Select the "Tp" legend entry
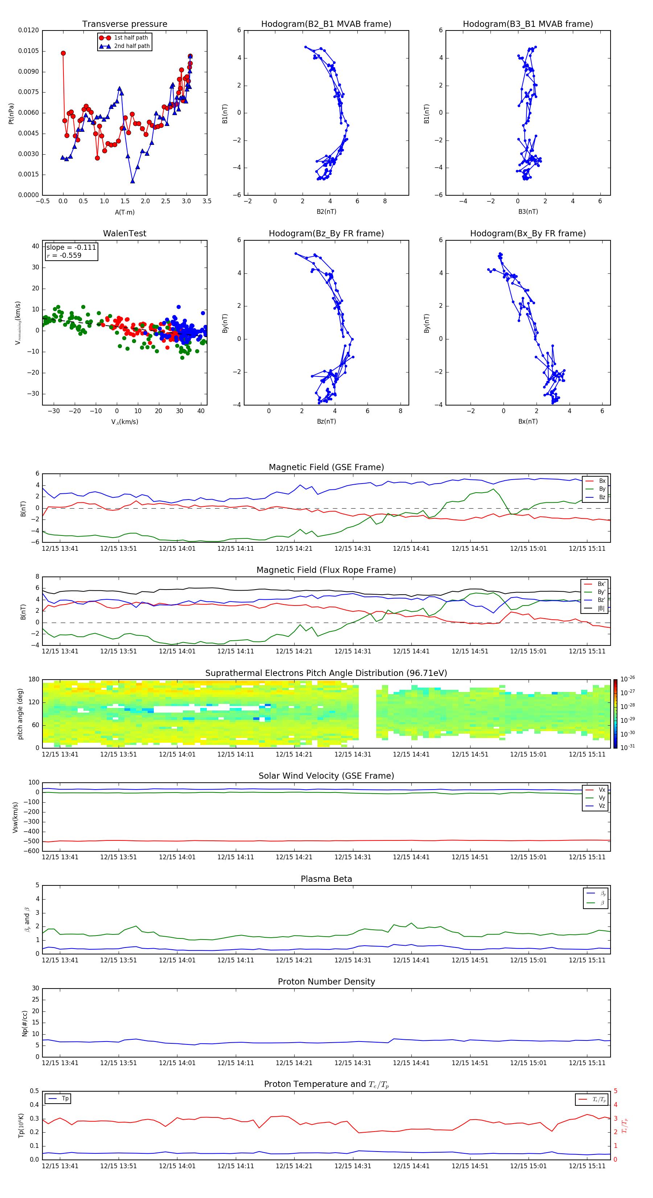The width and height of the screenshot is (653, 1198). coord(58,1099)
